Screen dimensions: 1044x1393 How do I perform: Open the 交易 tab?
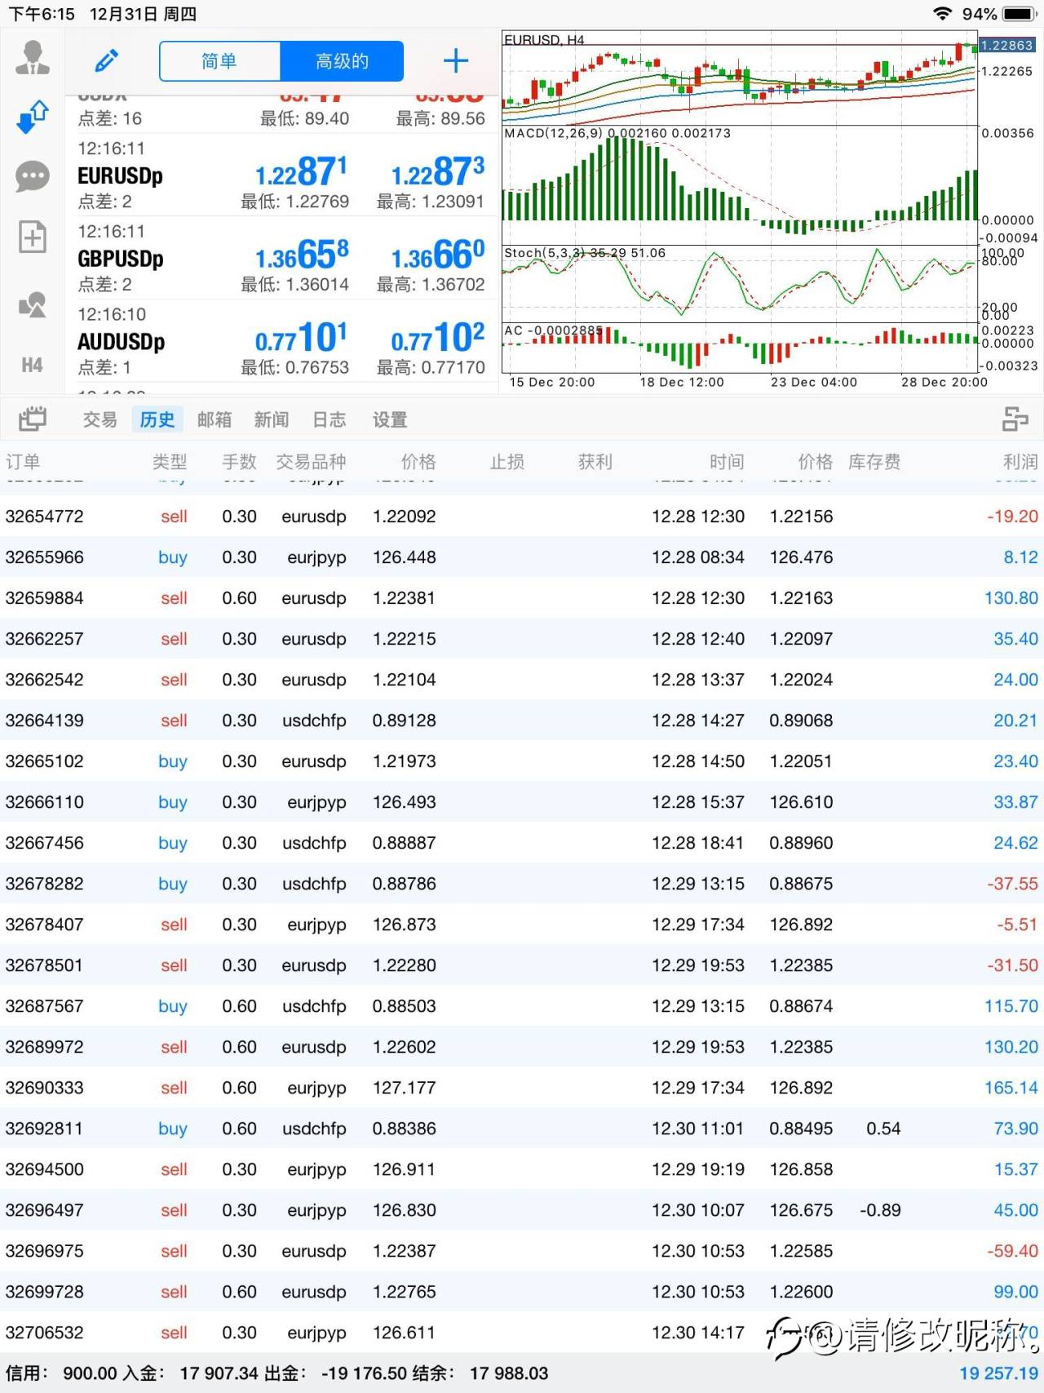pos(100,419)
